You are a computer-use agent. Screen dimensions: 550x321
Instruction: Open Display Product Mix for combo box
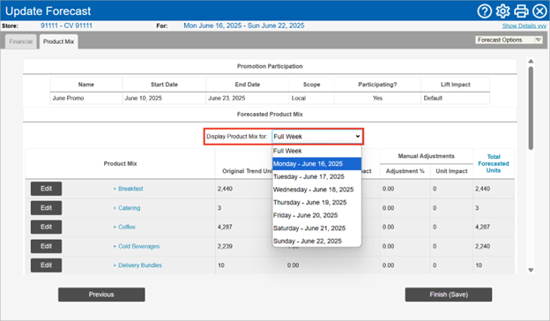317,137
